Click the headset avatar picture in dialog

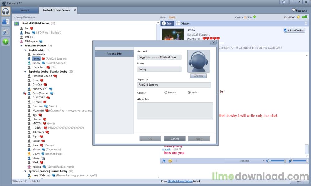click(198, 61)
